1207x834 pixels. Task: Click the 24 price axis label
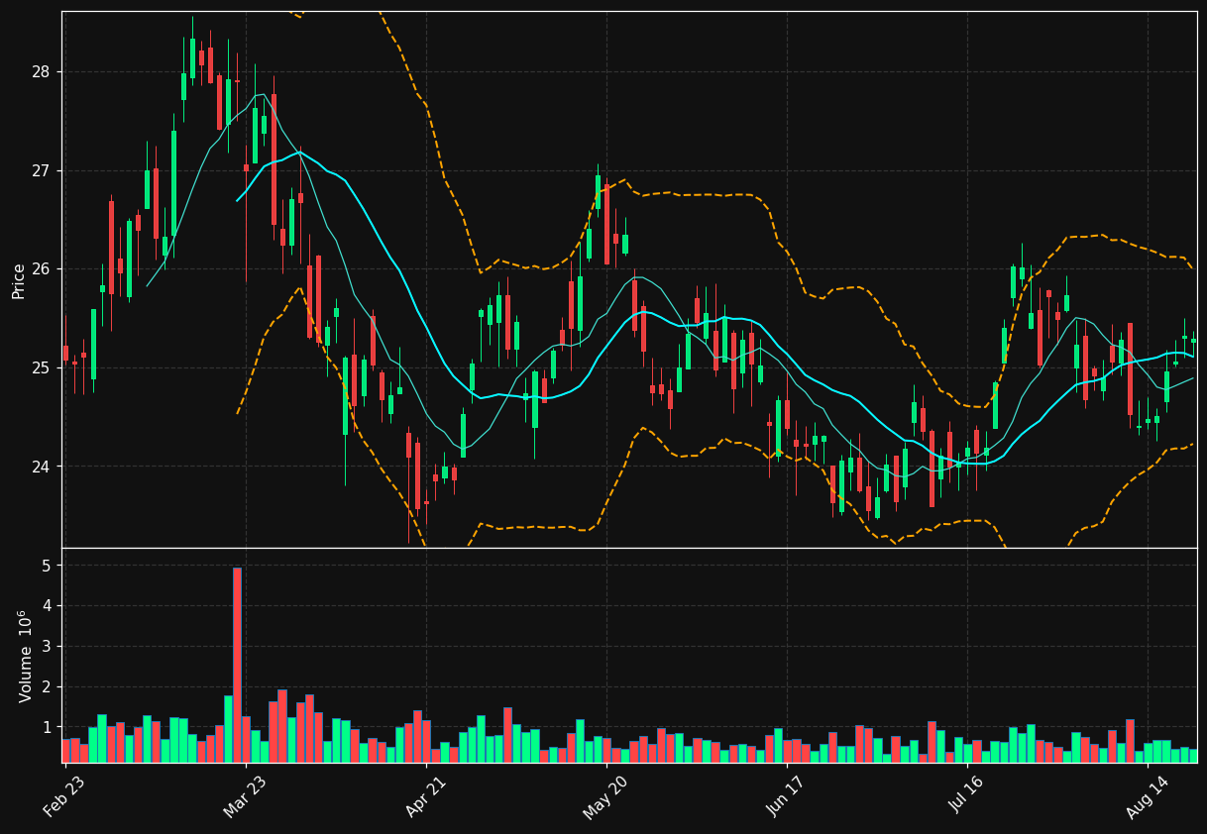41,467
